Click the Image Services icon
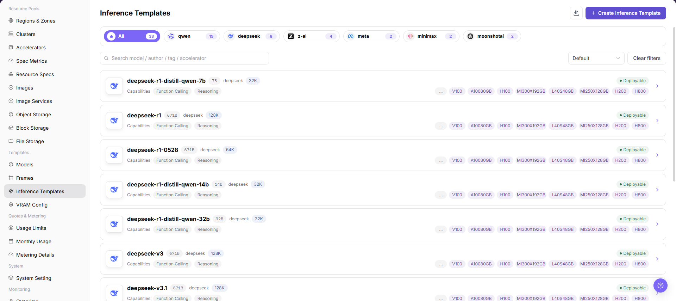This screenshot has width=676, height=301. pos(11,101)
